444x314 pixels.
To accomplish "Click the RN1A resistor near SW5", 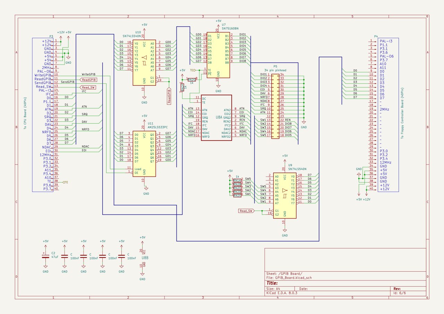I will (x=237, y=180).
